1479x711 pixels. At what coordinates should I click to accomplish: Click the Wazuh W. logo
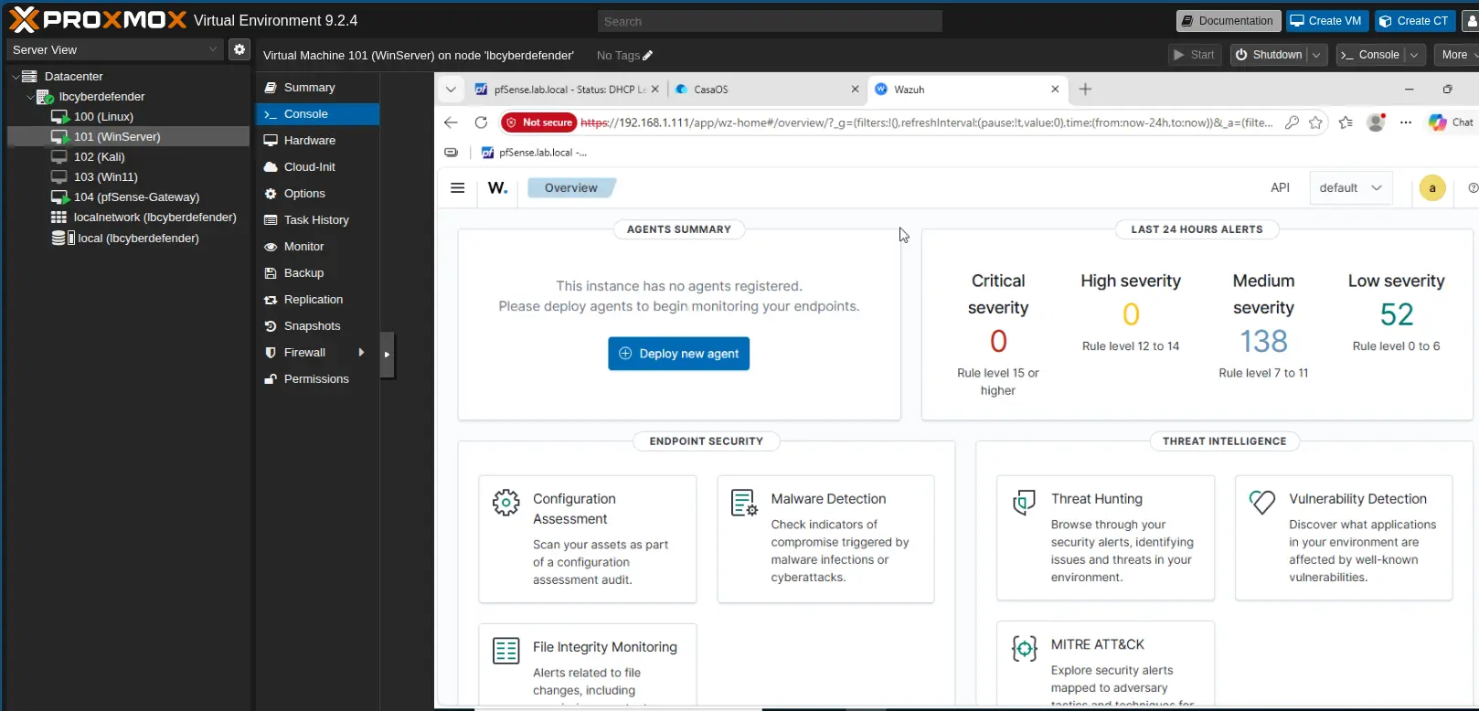(x=498, y=188)
